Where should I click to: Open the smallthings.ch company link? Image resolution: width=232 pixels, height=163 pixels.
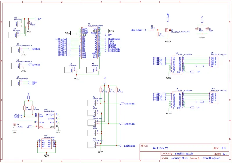coord(184,153)
